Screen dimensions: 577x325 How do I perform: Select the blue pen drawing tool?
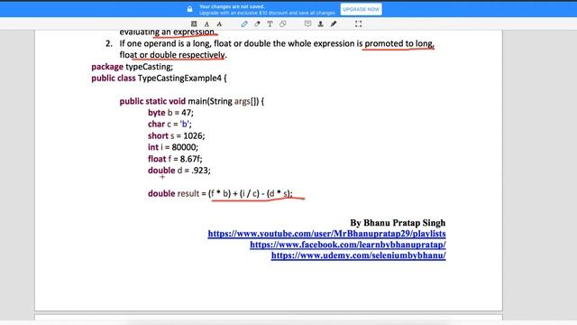tap(244, 24)
